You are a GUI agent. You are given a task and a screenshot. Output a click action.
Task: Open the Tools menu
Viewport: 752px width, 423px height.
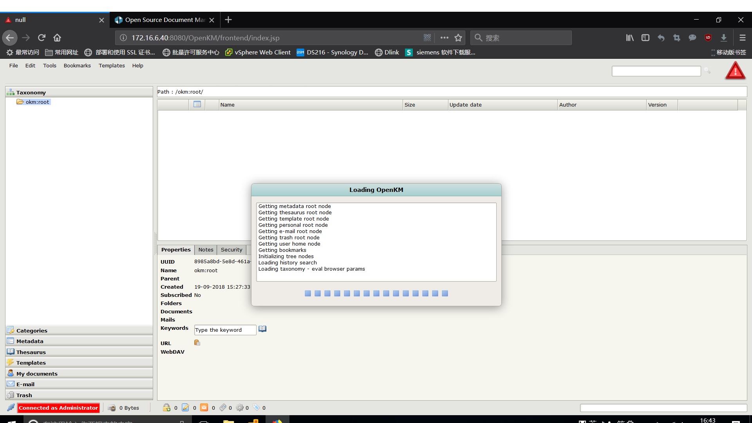click(49, 65)
